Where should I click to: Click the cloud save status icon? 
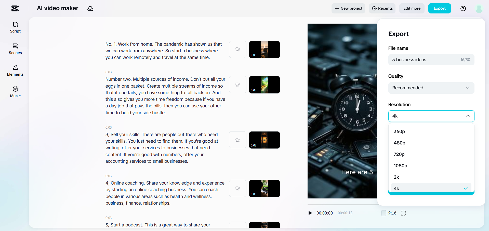point(90,8)
